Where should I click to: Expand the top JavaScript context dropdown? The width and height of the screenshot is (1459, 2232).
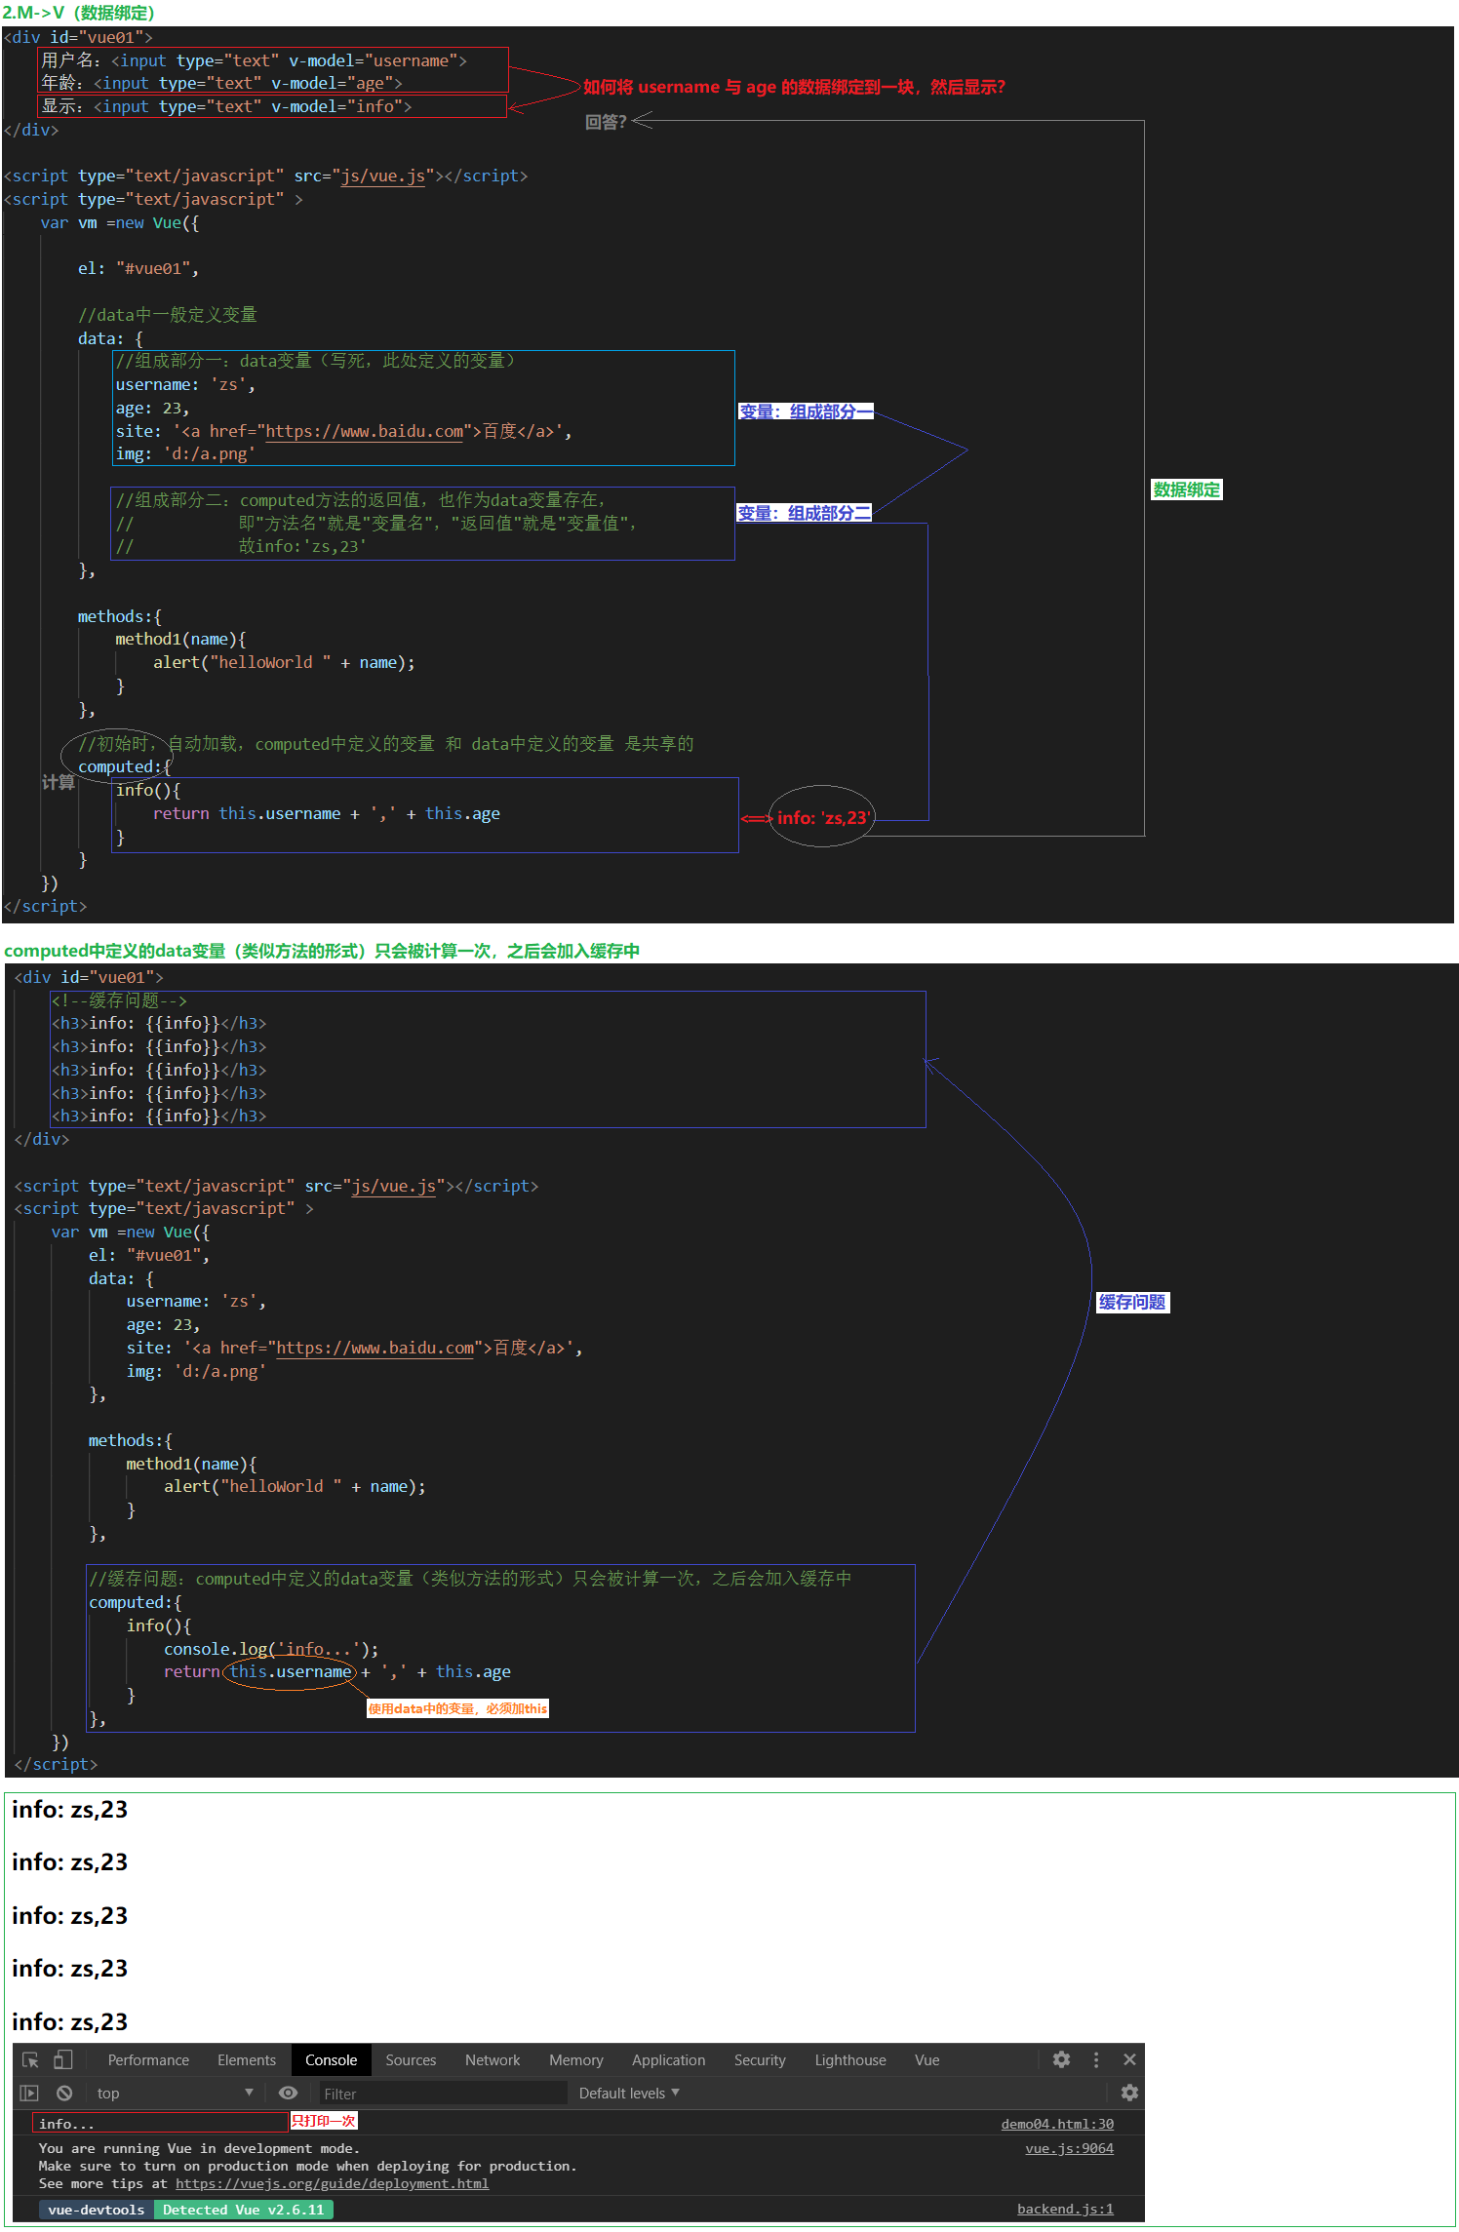176,2093
